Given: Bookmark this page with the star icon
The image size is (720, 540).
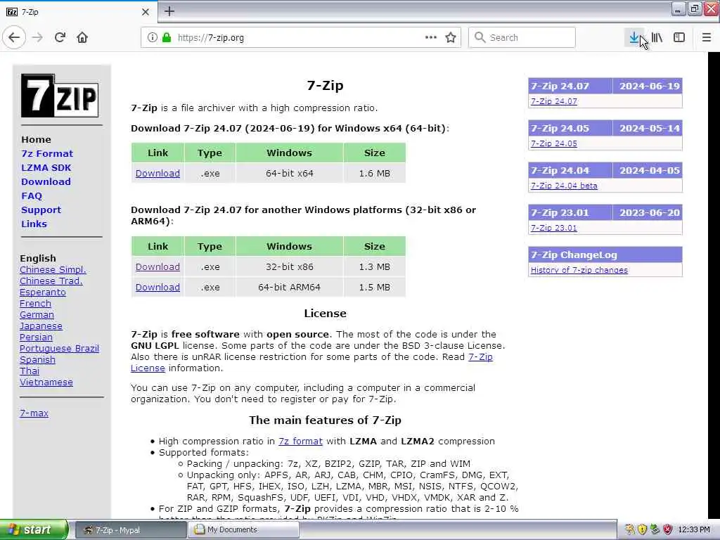Looking at the screenshot, I should coord(451,37).
